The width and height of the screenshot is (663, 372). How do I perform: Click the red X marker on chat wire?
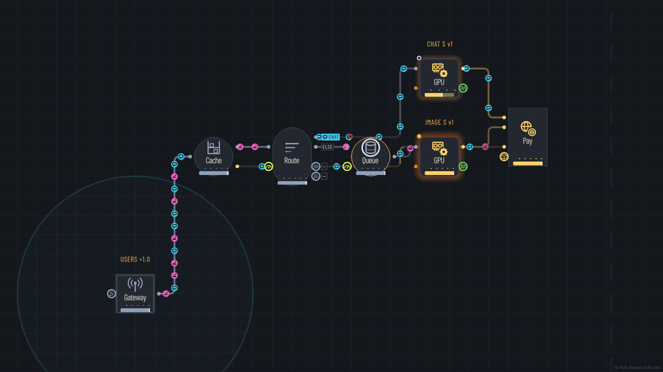[349, 136]
